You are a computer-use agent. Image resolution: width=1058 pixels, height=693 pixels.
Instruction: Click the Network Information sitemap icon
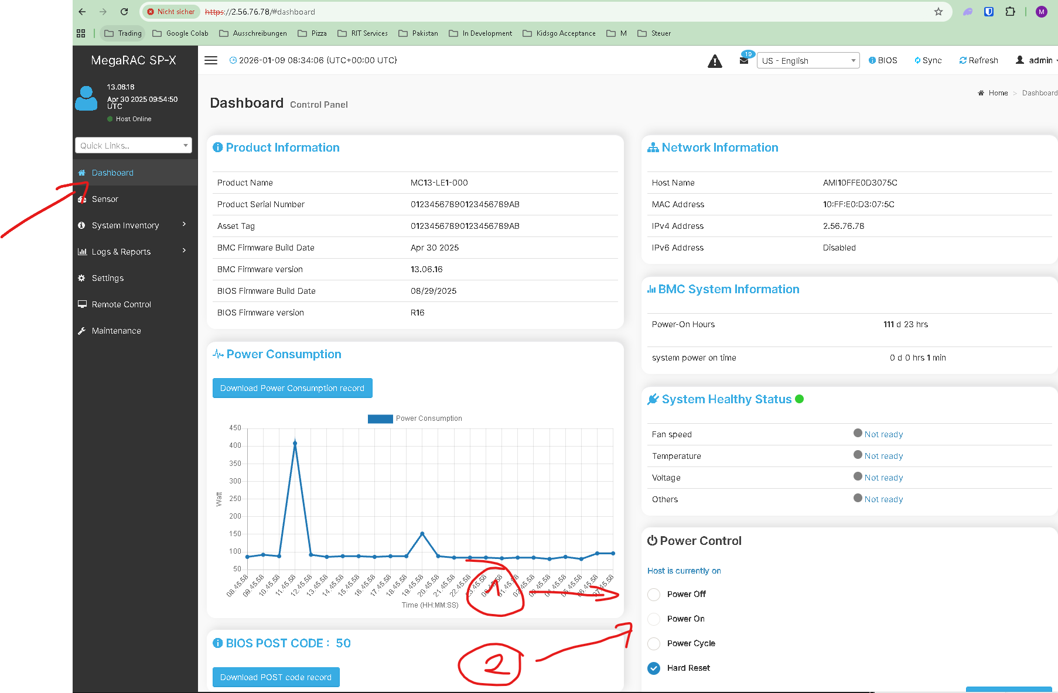pos(653,147)
